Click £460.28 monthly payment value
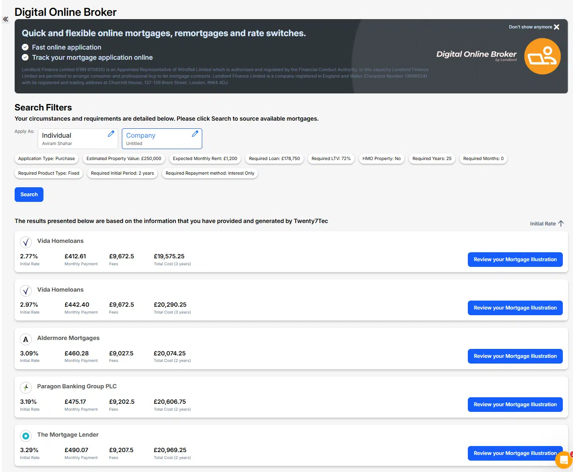The image size is (573, 472). click(76, 353)
